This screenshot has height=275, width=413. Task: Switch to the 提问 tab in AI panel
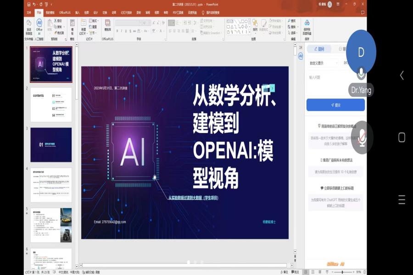click(x=319, y=49)
